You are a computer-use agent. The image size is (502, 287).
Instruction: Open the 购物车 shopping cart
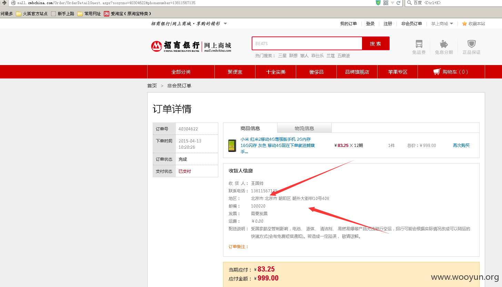point(451,72)
